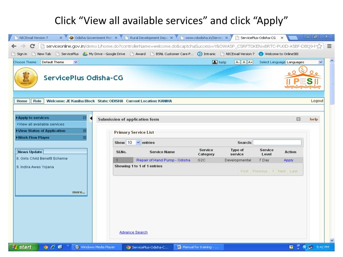Open the ServicePlus bookmark
The width and height of the screenshot is (343, 257).
click(x=67, y=54)
